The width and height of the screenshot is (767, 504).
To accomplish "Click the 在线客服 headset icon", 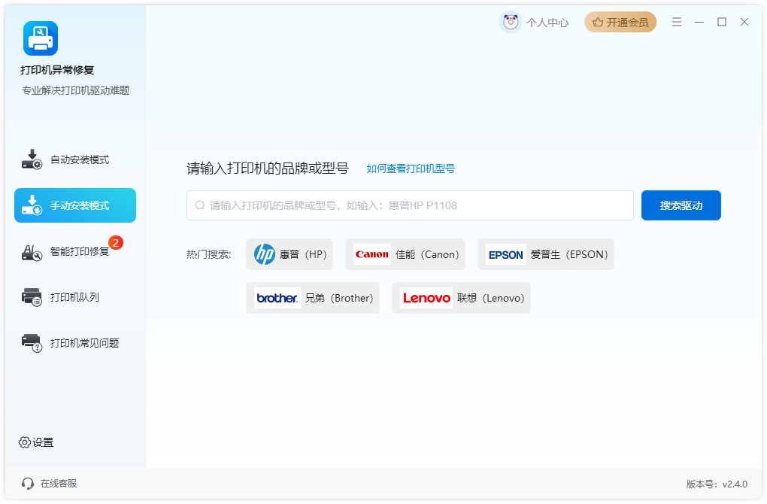I will click(28, 484).
